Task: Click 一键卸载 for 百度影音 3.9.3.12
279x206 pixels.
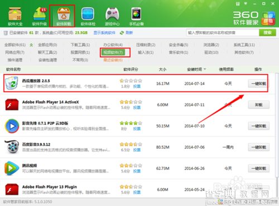Action: [x=259, y=147]
